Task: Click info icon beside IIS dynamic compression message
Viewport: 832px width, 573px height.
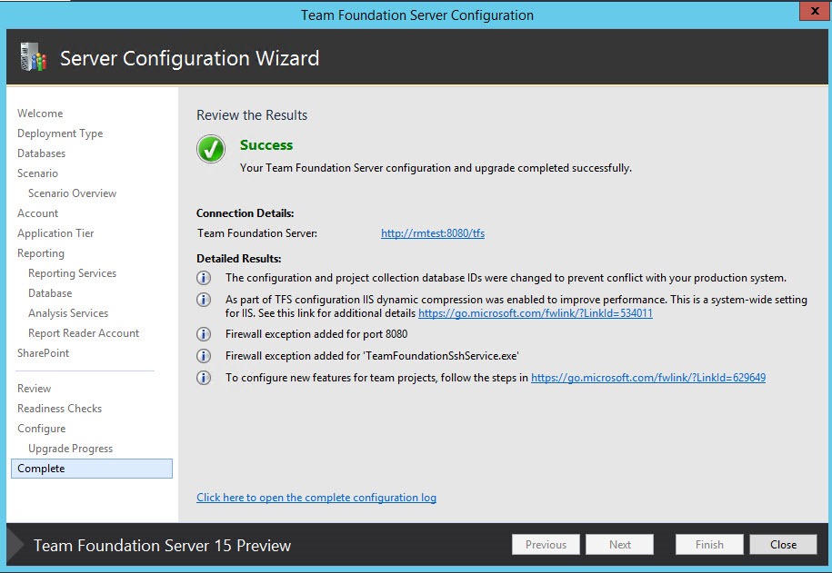Action: coord(203,300)
